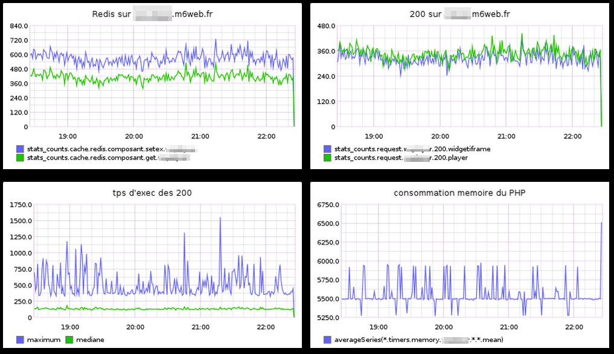Click the blue averageSeries legend marker
The height and width of the screenshot is (354, 614).
(327, 340)
